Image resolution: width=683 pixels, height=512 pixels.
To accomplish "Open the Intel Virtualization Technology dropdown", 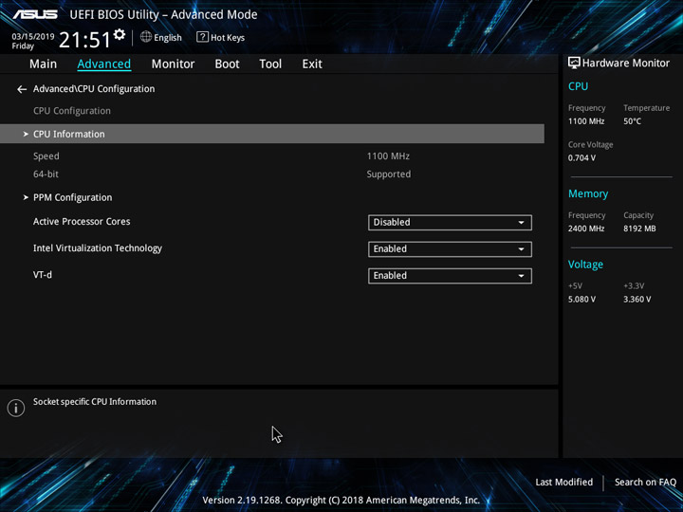I will [450, 249].
